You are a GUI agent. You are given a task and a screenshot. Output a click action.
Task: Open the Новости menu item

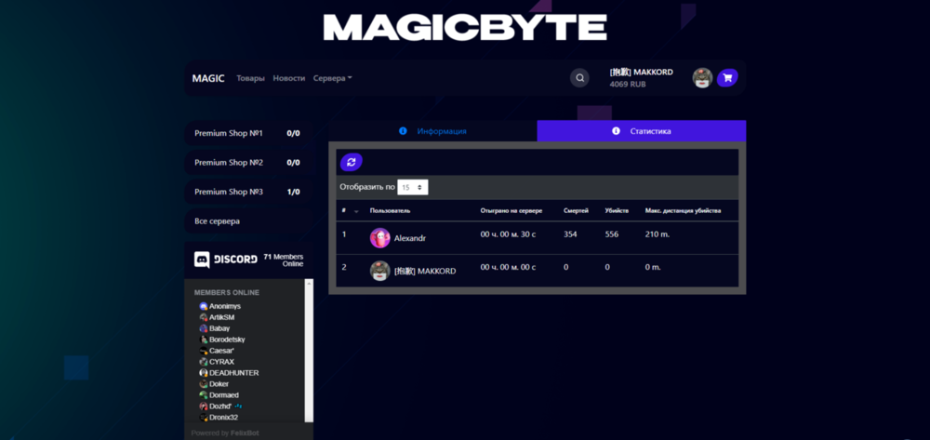289,78
